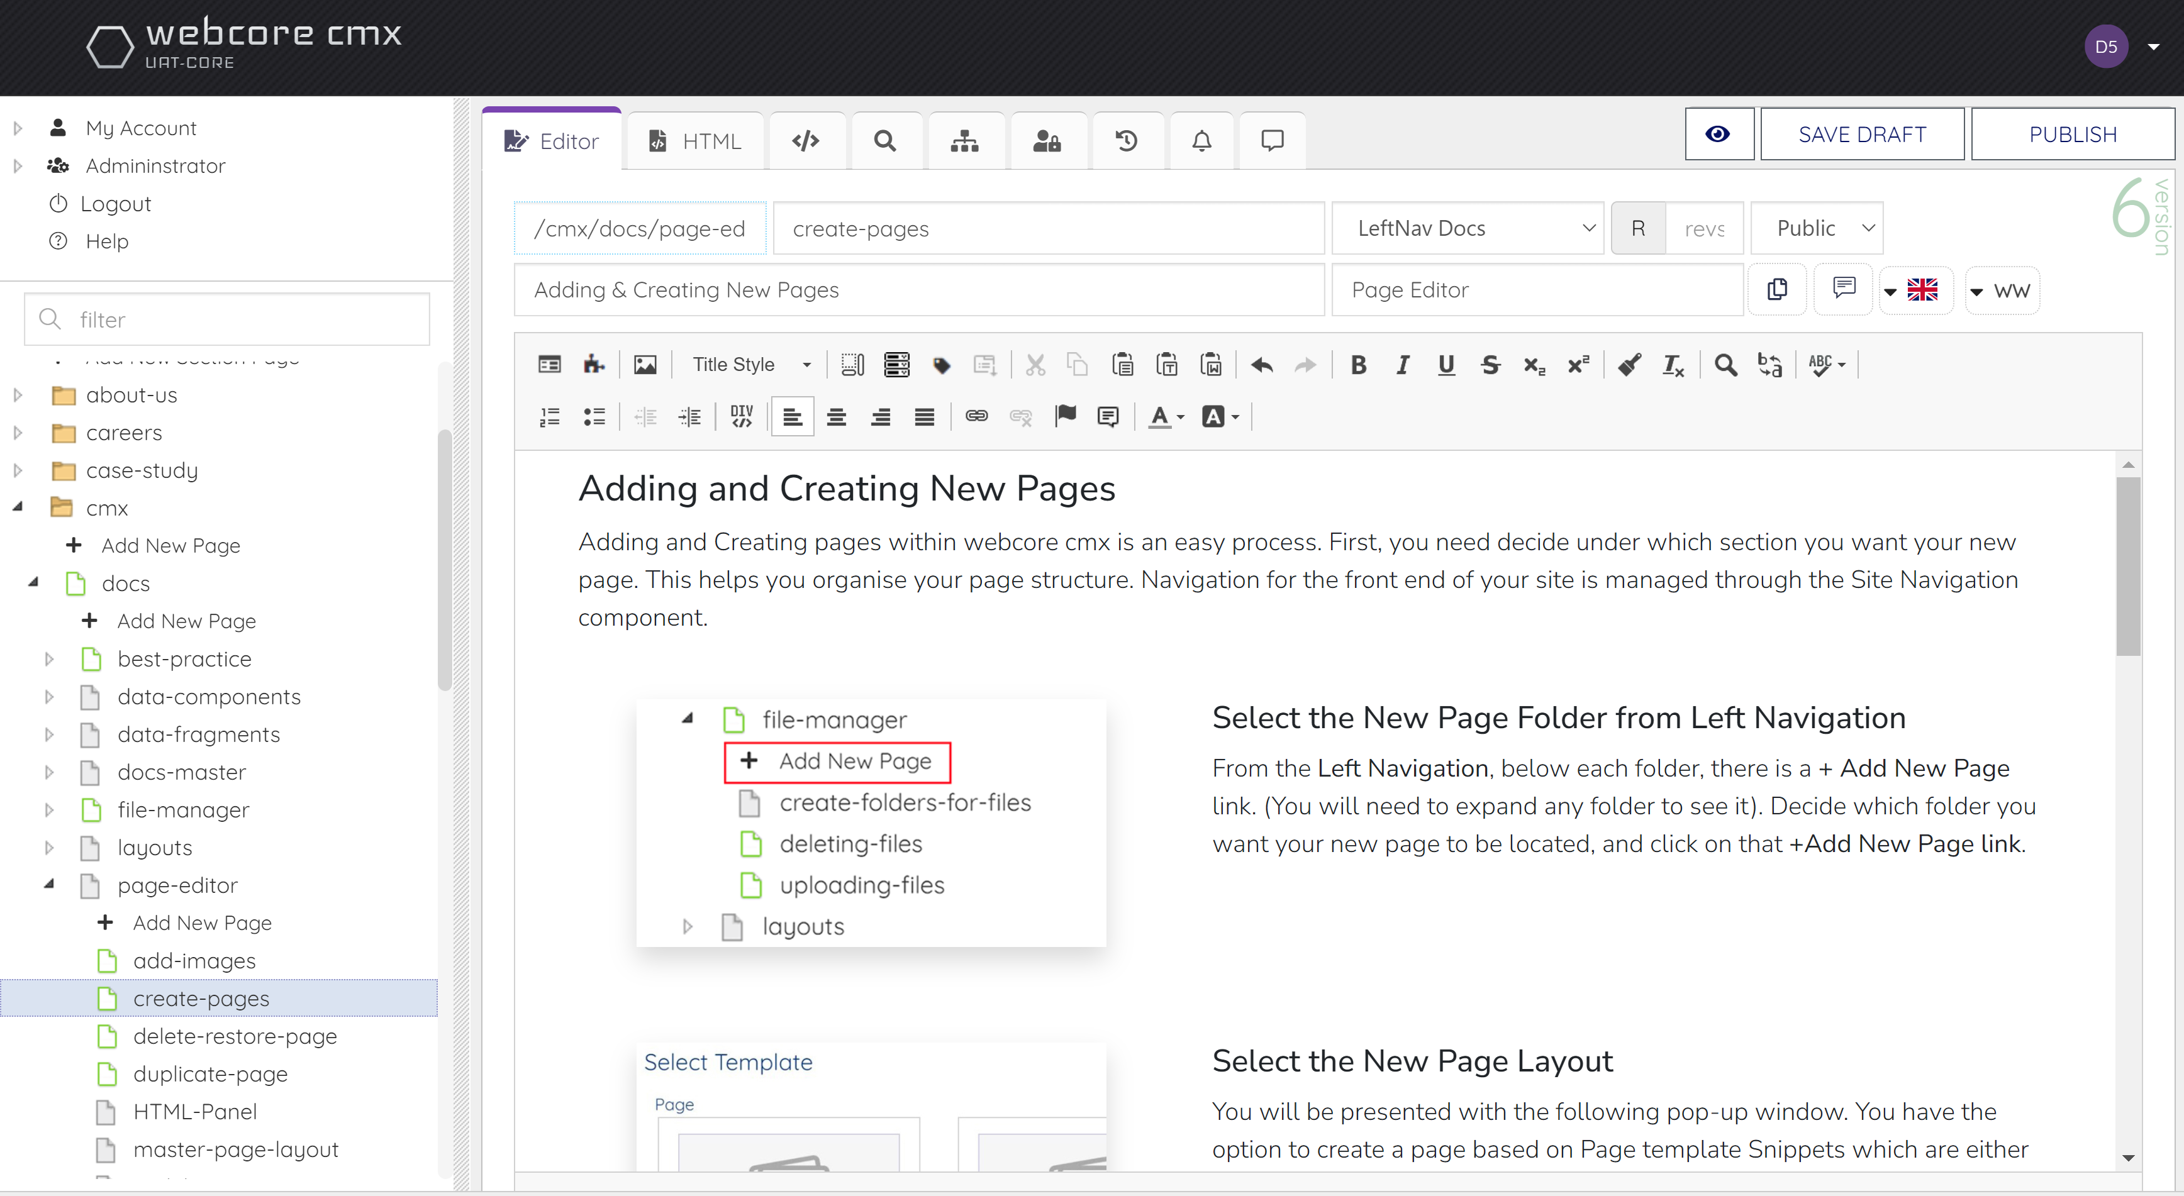Toggle underline formatting
The height and width of the screenshot is (1196, 2184).
[x=1446, y=365]
